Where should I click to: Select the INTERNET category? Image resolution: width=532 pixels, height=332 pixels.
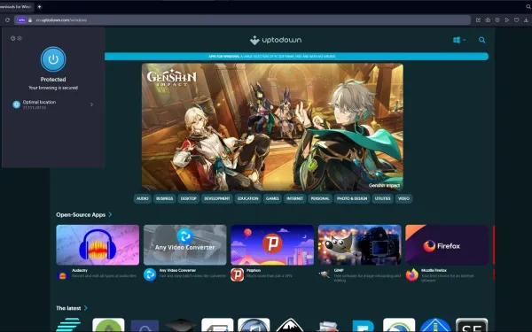[x=295, y=198]
